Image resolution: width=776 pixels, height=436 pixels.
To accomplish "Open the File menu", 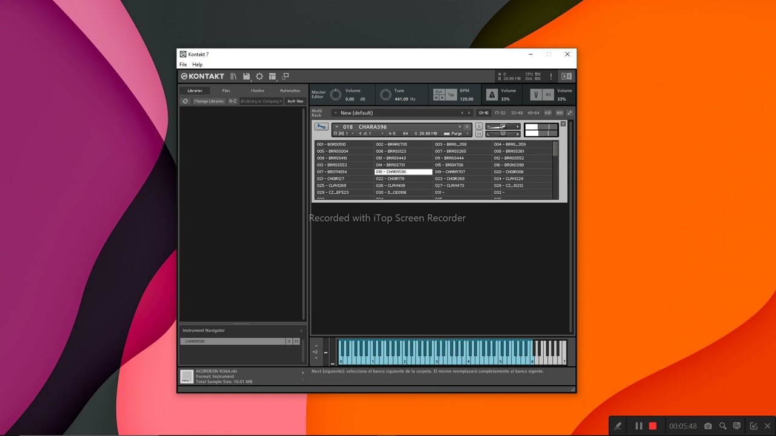I will [x=183, y=64].
